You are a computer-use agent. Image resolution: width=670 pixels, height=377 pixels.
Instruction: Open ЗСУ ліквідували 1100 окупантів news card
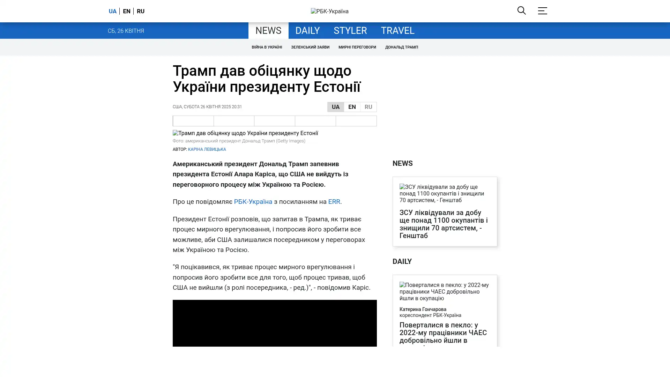[x=444, y=224]
